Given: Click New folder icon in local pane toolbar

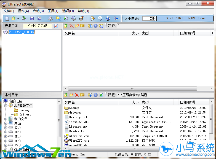Looking at the screenshot, I should [71, 95].
